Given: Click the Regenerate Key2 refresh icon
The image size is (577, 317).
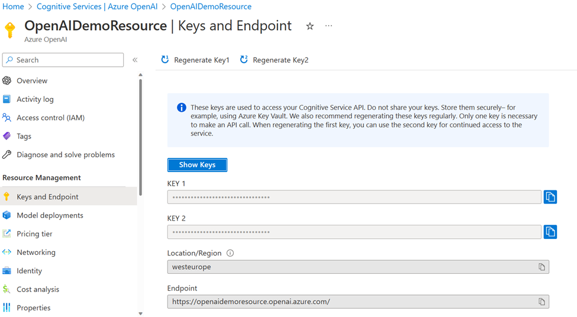Looking at the screenshot, I should tap(244, 60).
